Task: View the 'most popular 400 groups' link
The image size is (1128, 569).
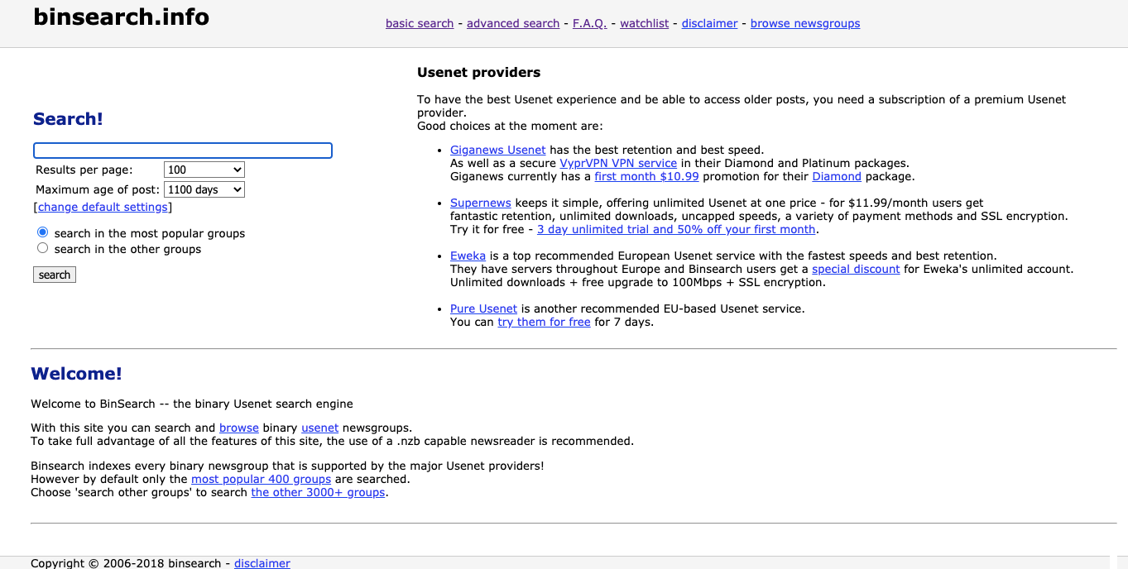Action: (261, 479)
